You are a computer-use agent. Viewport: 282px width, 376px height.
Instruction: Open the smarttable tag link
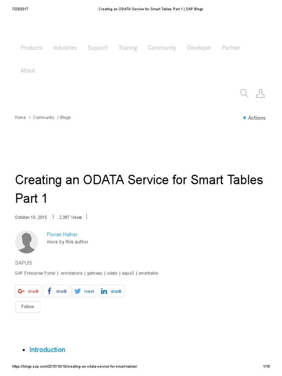click(148, 273)
